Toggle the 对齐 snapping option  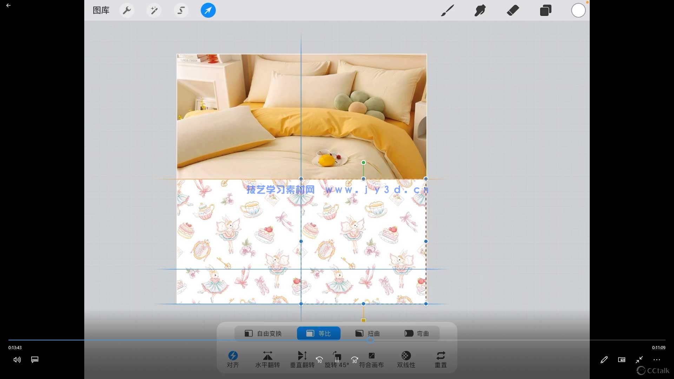tap(233, 359)
